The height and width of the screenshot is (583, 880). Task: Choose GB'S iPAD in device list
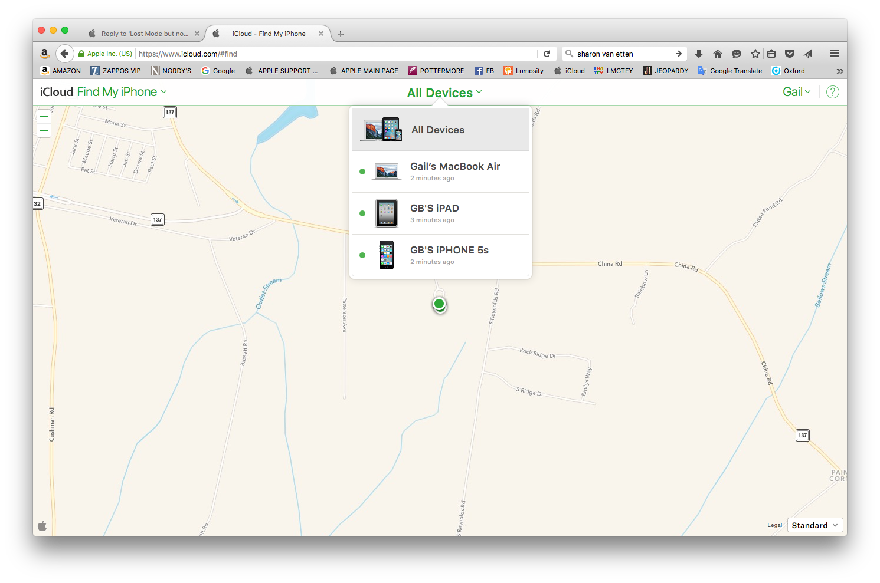440,213
